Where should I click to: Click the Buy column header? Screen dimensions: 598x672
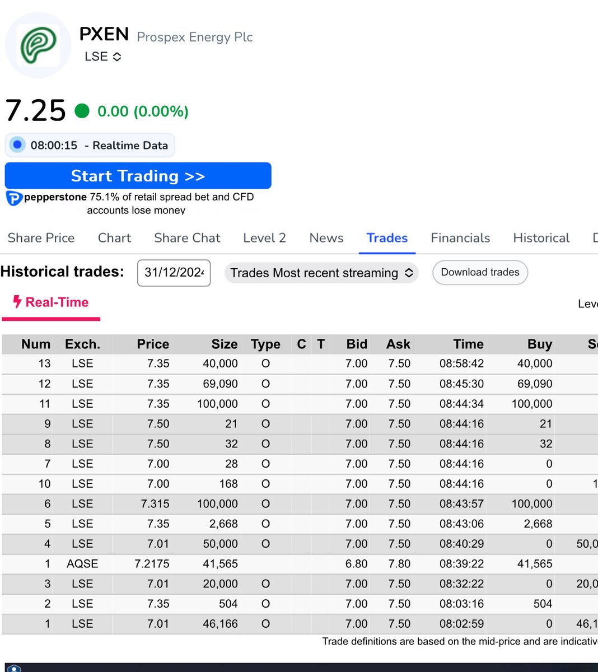[540, 344]
